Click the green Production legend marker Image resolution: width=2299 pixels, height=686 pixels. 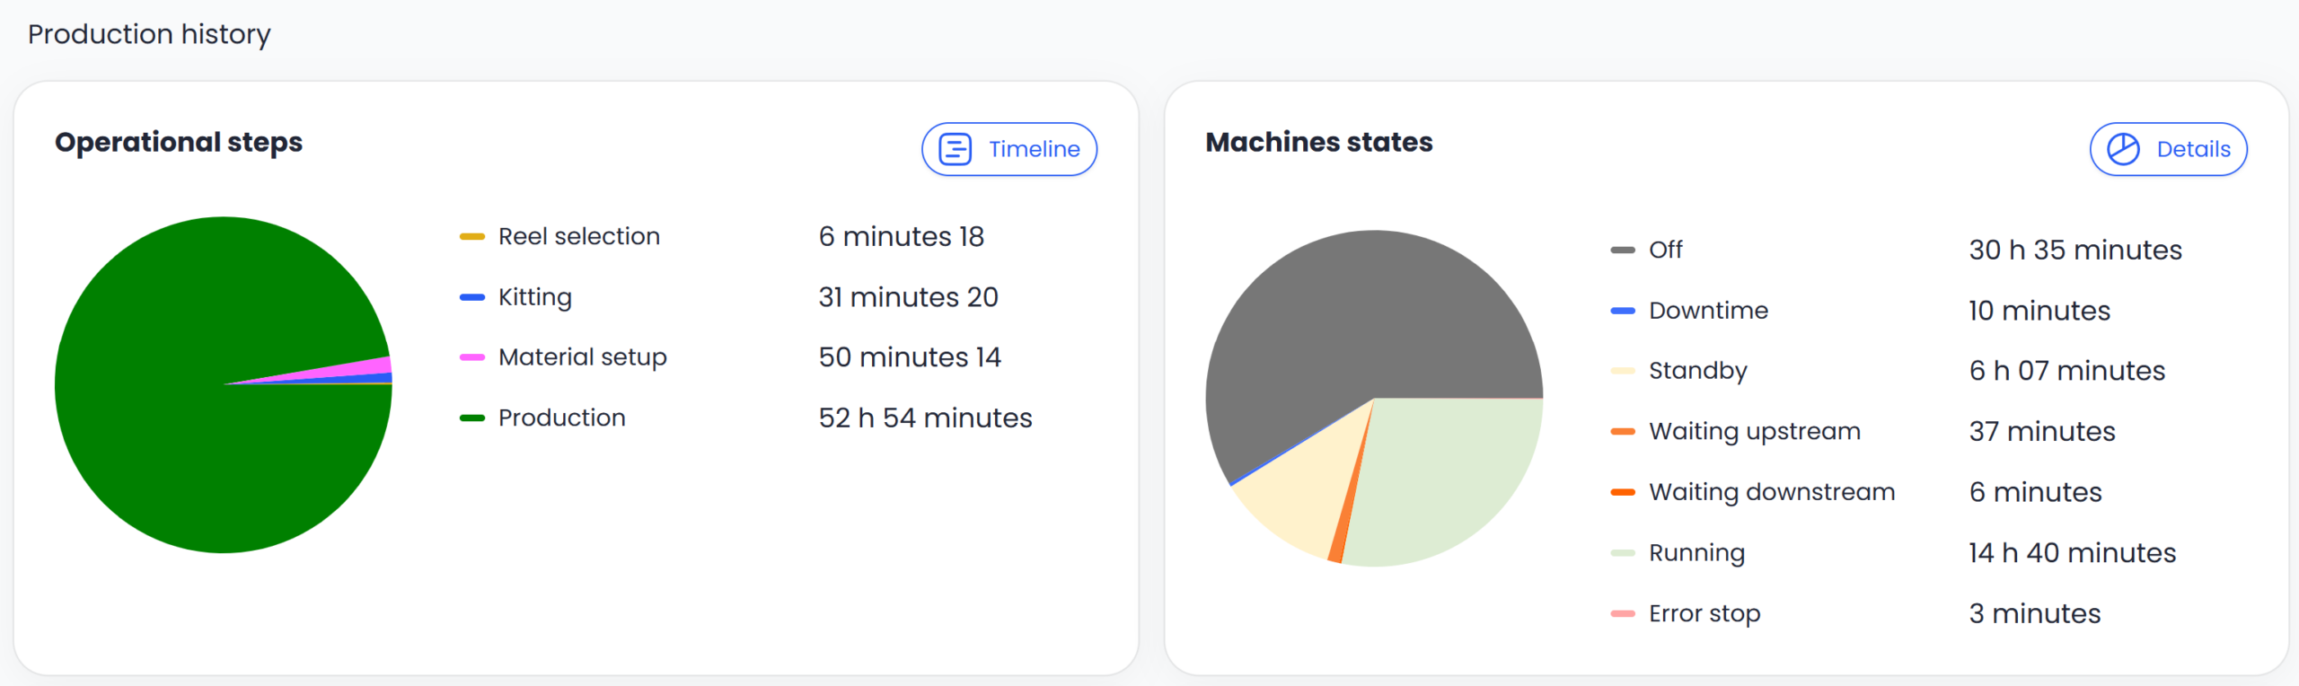[472, 418]
